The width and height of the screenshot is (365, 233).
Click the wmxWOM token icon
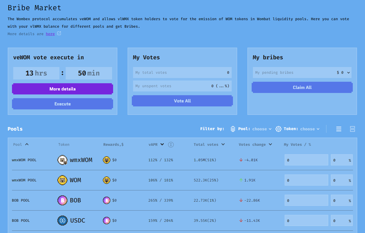[x=62, y=160]
